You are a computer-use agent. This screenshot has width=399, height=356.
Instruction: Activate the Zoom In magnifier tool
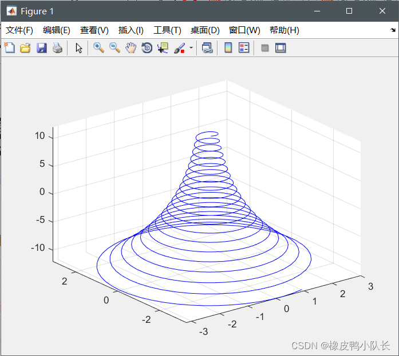pyautogui.click(x=98, y=48)
